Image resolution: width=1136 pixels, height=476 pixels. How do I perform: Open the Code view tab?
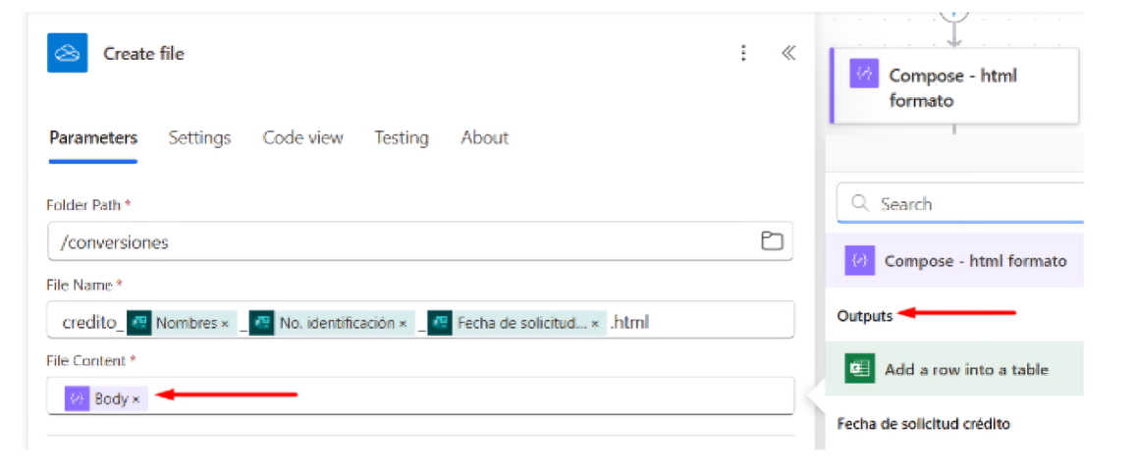click(x=302, y=137)
